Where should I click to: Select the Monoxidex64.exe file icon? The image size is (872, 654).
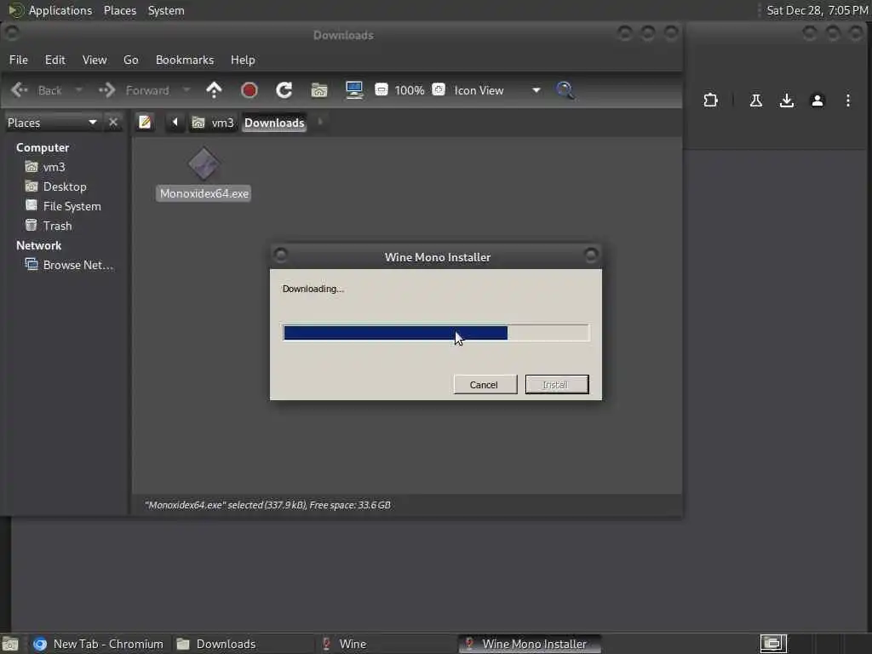tap(204, 164)
